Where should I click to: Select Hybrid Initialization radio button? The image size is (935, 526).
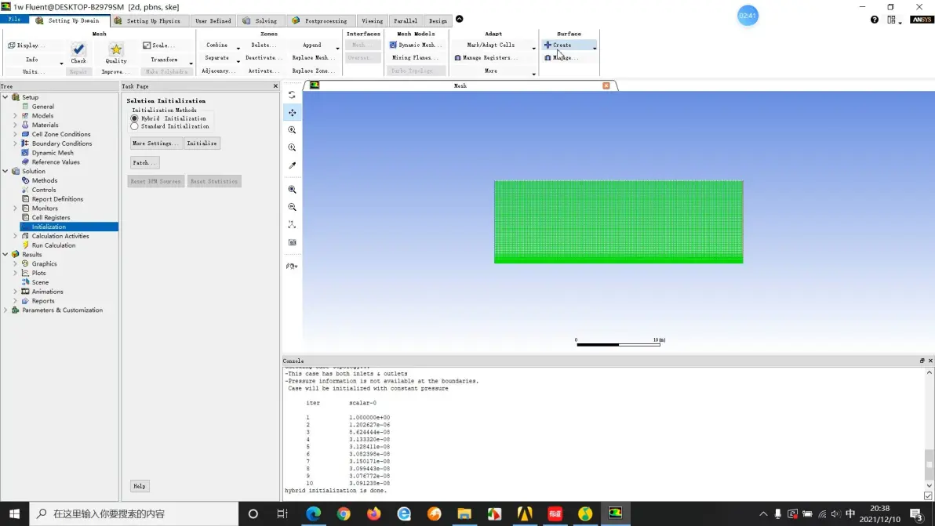coord(134,118)
